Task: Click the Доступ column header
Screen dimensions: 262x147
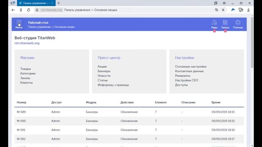Action: click(56, 102)
